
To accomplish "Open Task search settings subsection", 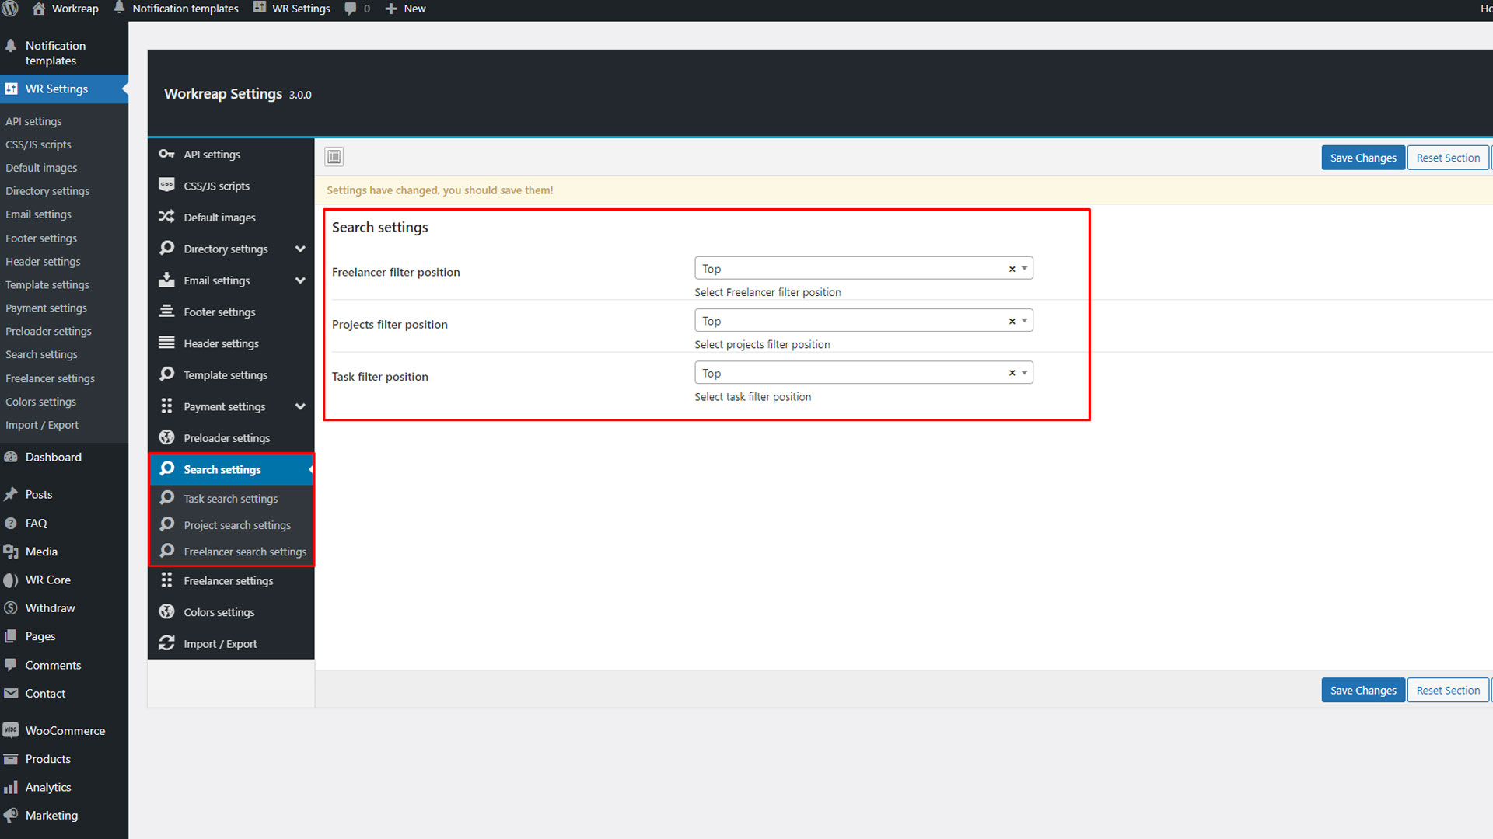I will [x=230, y=499].
